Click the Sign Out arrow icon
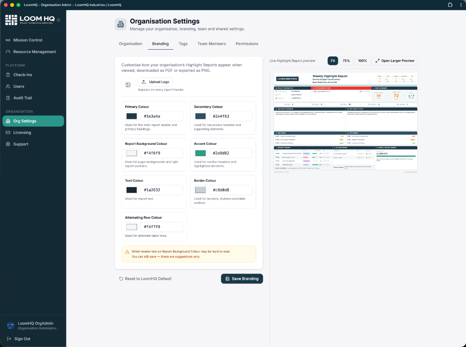The width and height of the screenshot is (466, 347). (9, 339)
